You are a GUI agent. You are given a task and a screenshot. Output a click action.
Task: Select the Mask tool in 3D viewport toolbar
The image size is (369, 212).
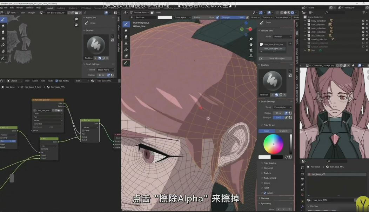pos(126,56)
